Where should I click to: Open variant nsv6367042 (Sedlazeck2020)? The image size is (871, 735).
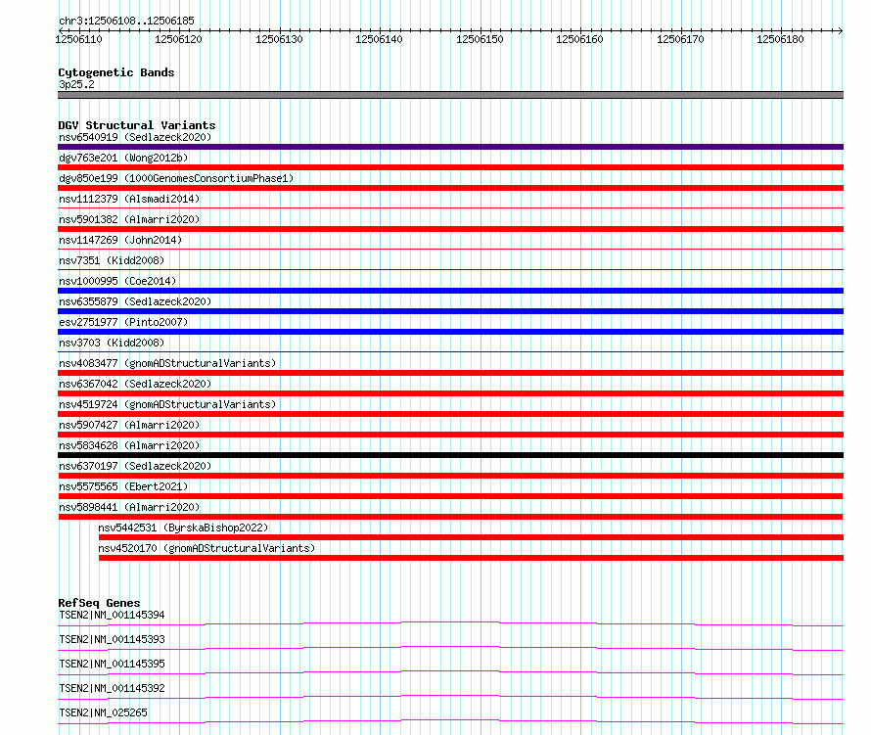click(135, 384)
